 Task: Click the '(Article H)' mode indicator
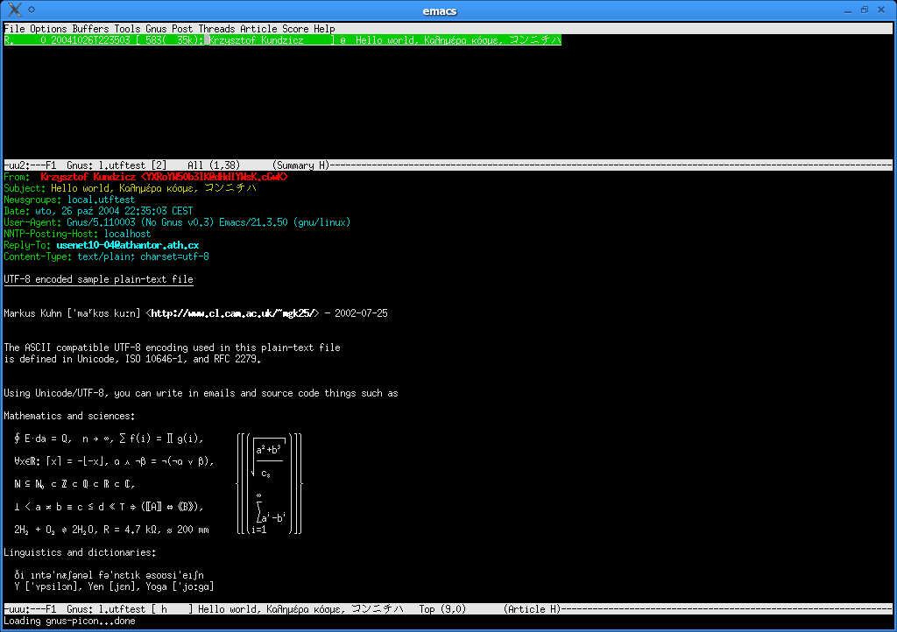532,609
